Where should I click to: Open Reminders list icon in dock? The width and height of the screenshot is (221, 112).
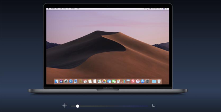pyautogui.click(x=95, y=81)
